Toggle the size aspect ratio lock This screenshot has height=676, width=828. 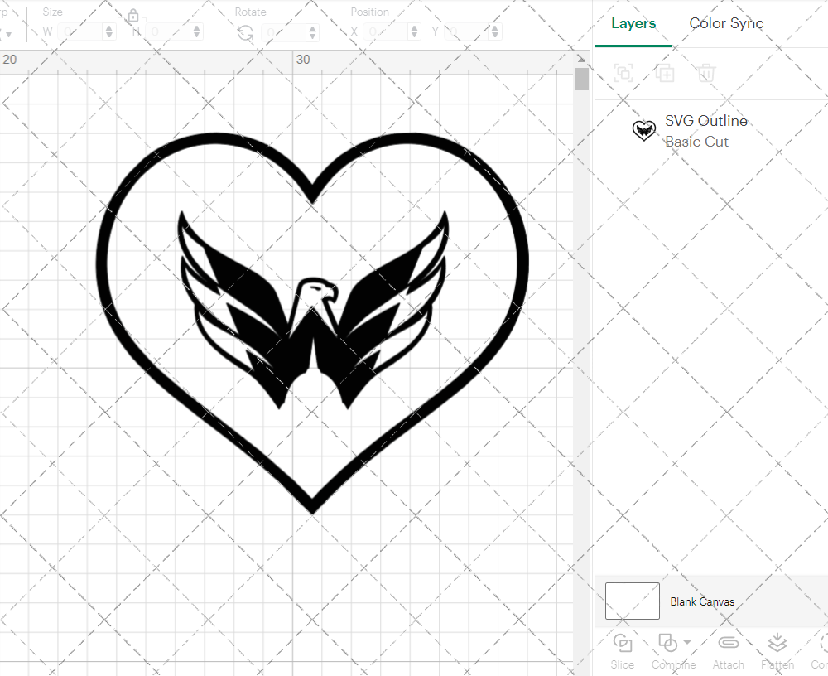point(133,15)
